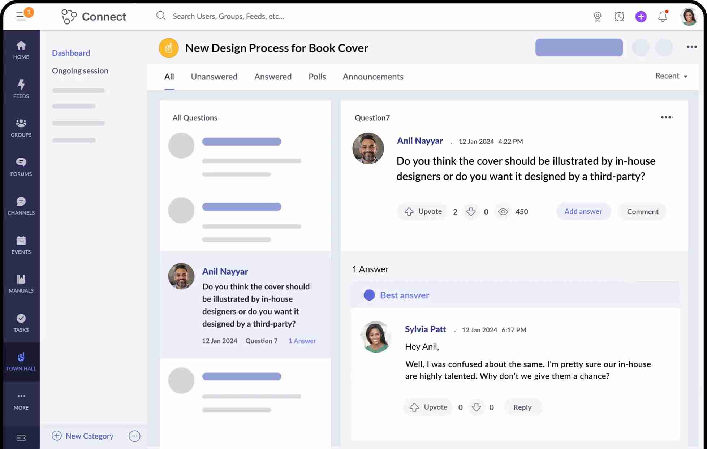Open the badges icon in the header
The width and height of the screenshot is (707, 449).
(x=597, y=16)
